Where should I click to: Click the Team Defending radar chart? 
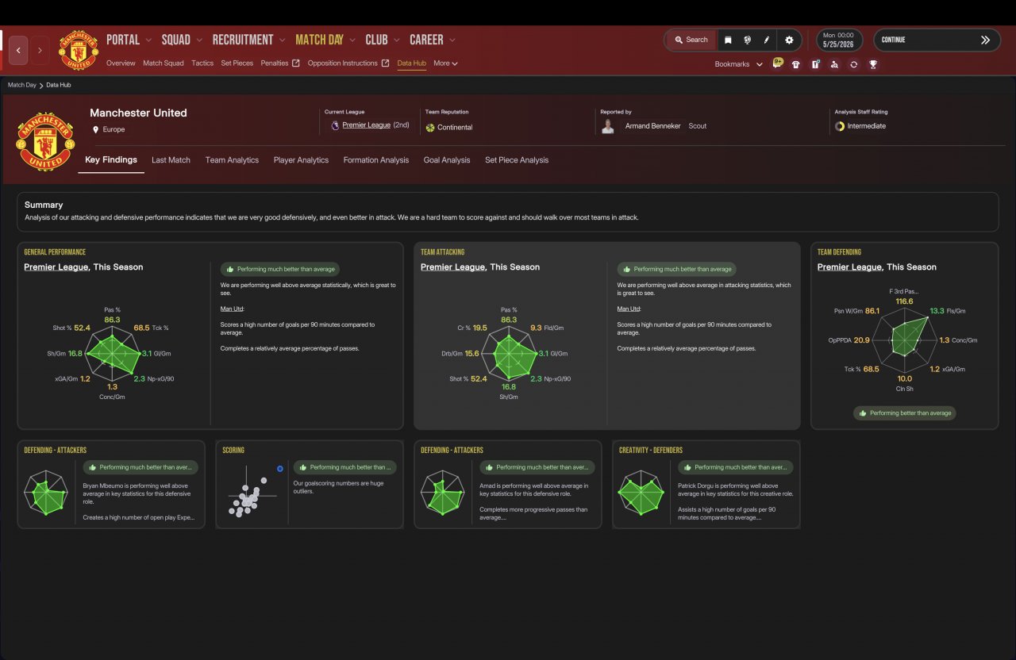pos(905,341)
